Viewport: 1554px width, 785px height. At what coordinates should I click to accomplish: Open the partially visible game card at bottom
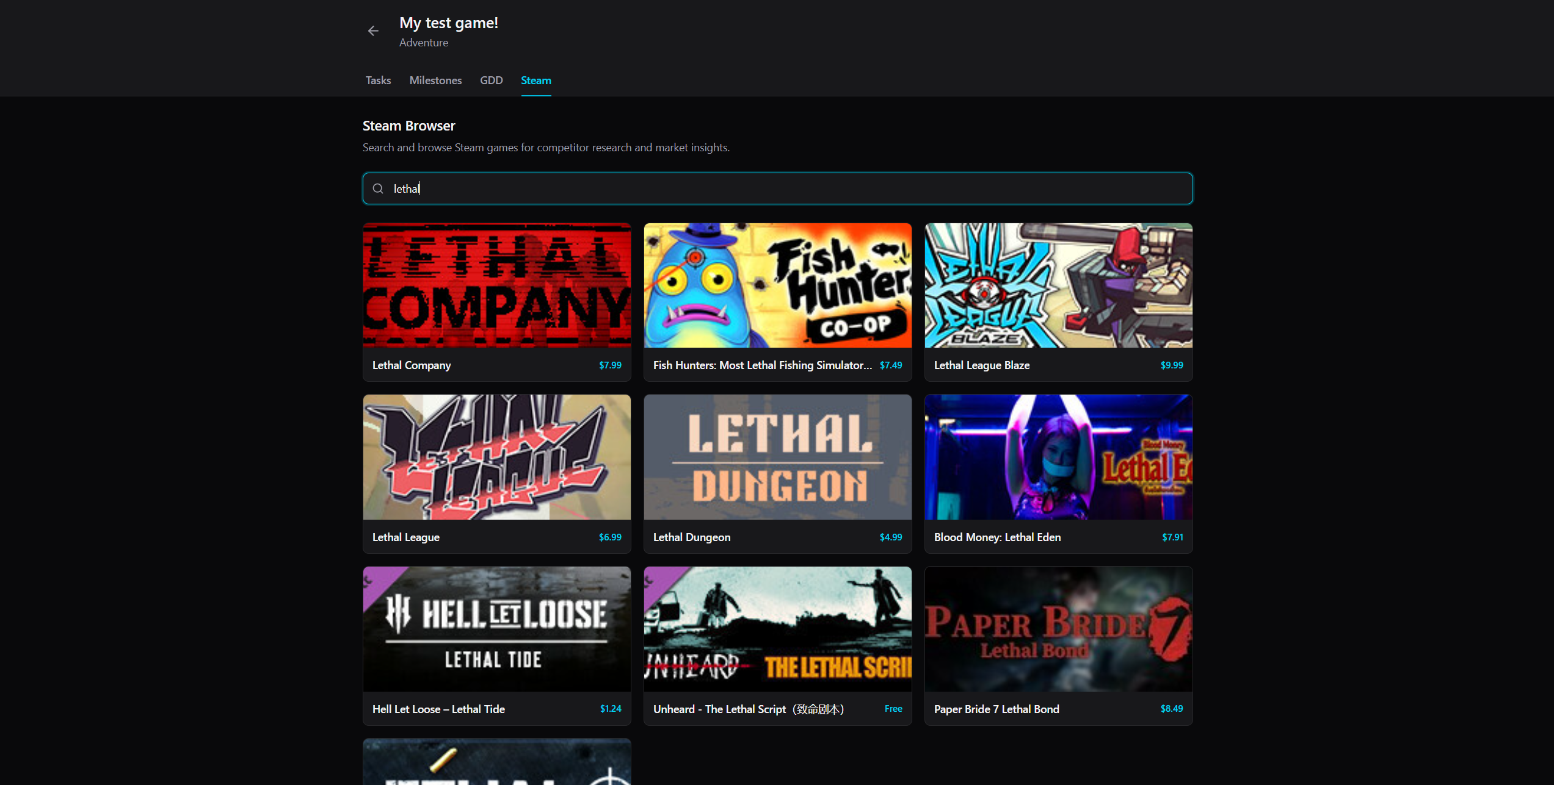click(497, 762)
